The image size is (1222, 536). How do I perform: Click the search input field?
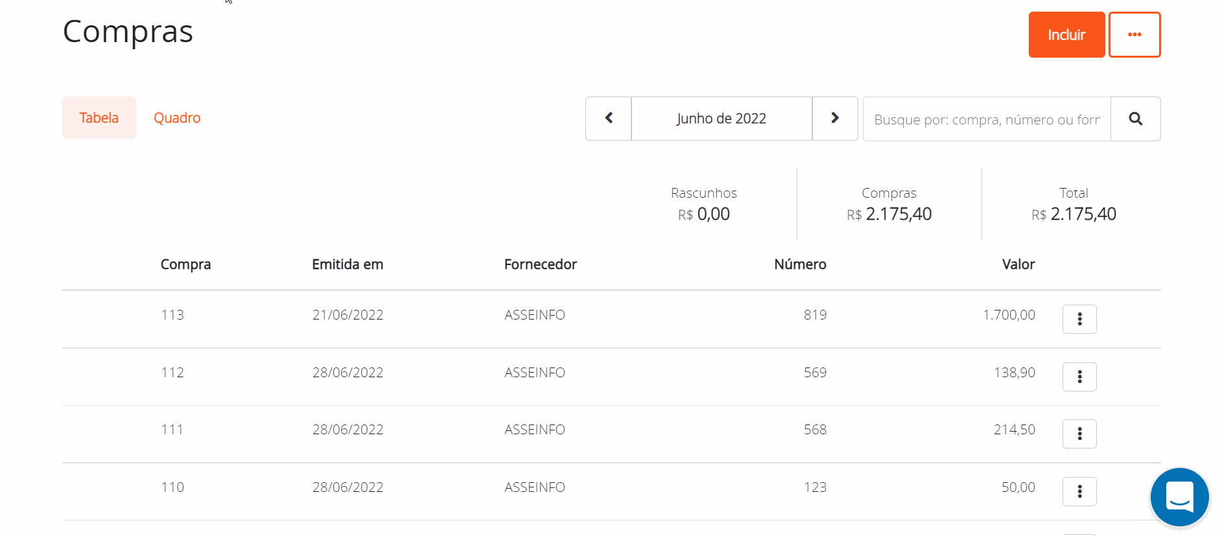985,119
